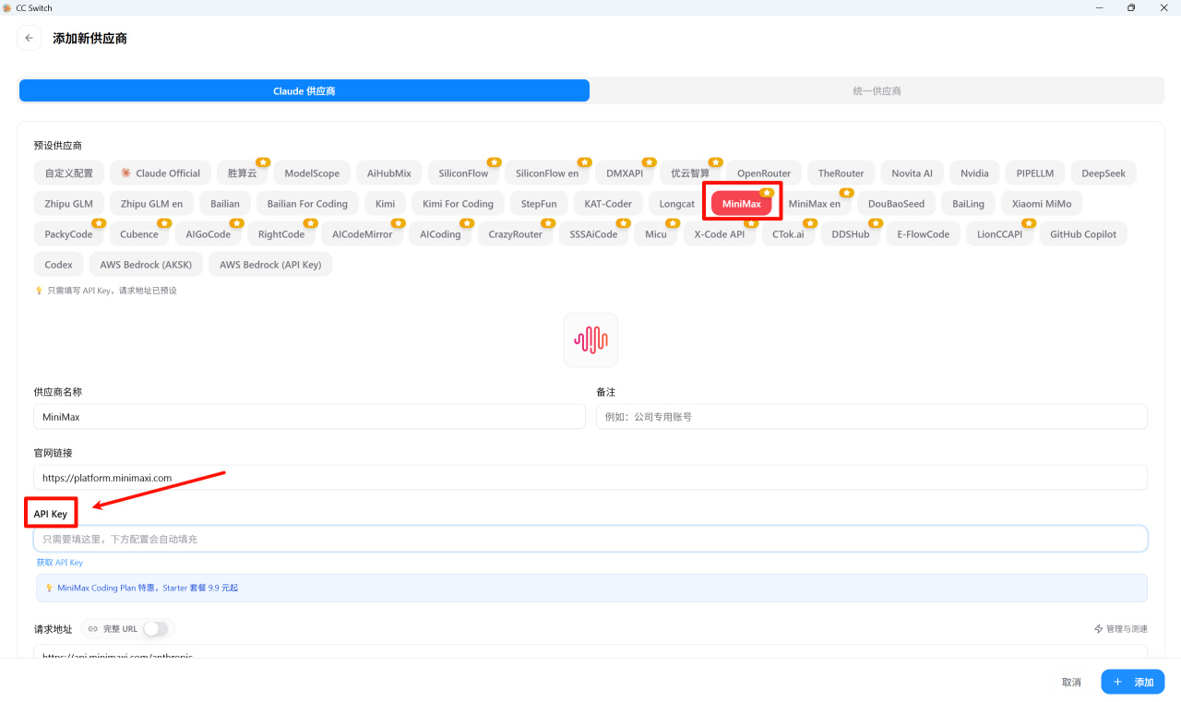The height and width of the screenshot is (702, 1181).
Task: Switch to the Claude 供应商 tab
Action: click(x=304, y=91)
